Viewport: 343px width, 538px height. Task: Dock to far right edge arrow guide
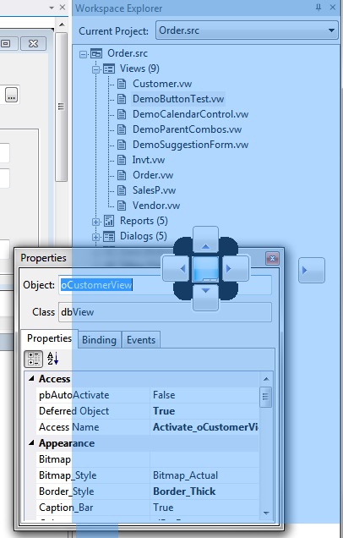[x=312, y=271]
